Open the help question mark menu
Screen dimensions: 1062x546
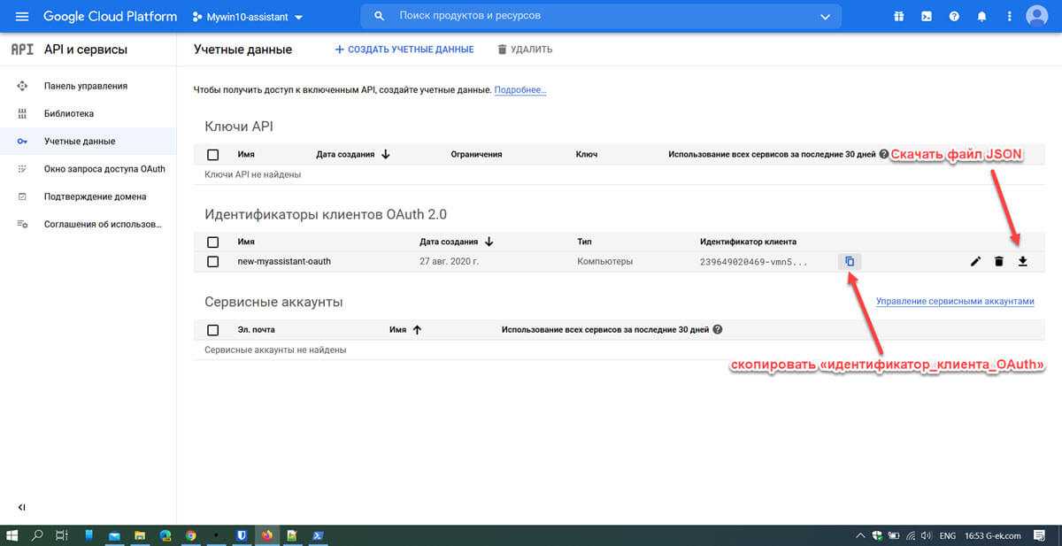(954, 17)
